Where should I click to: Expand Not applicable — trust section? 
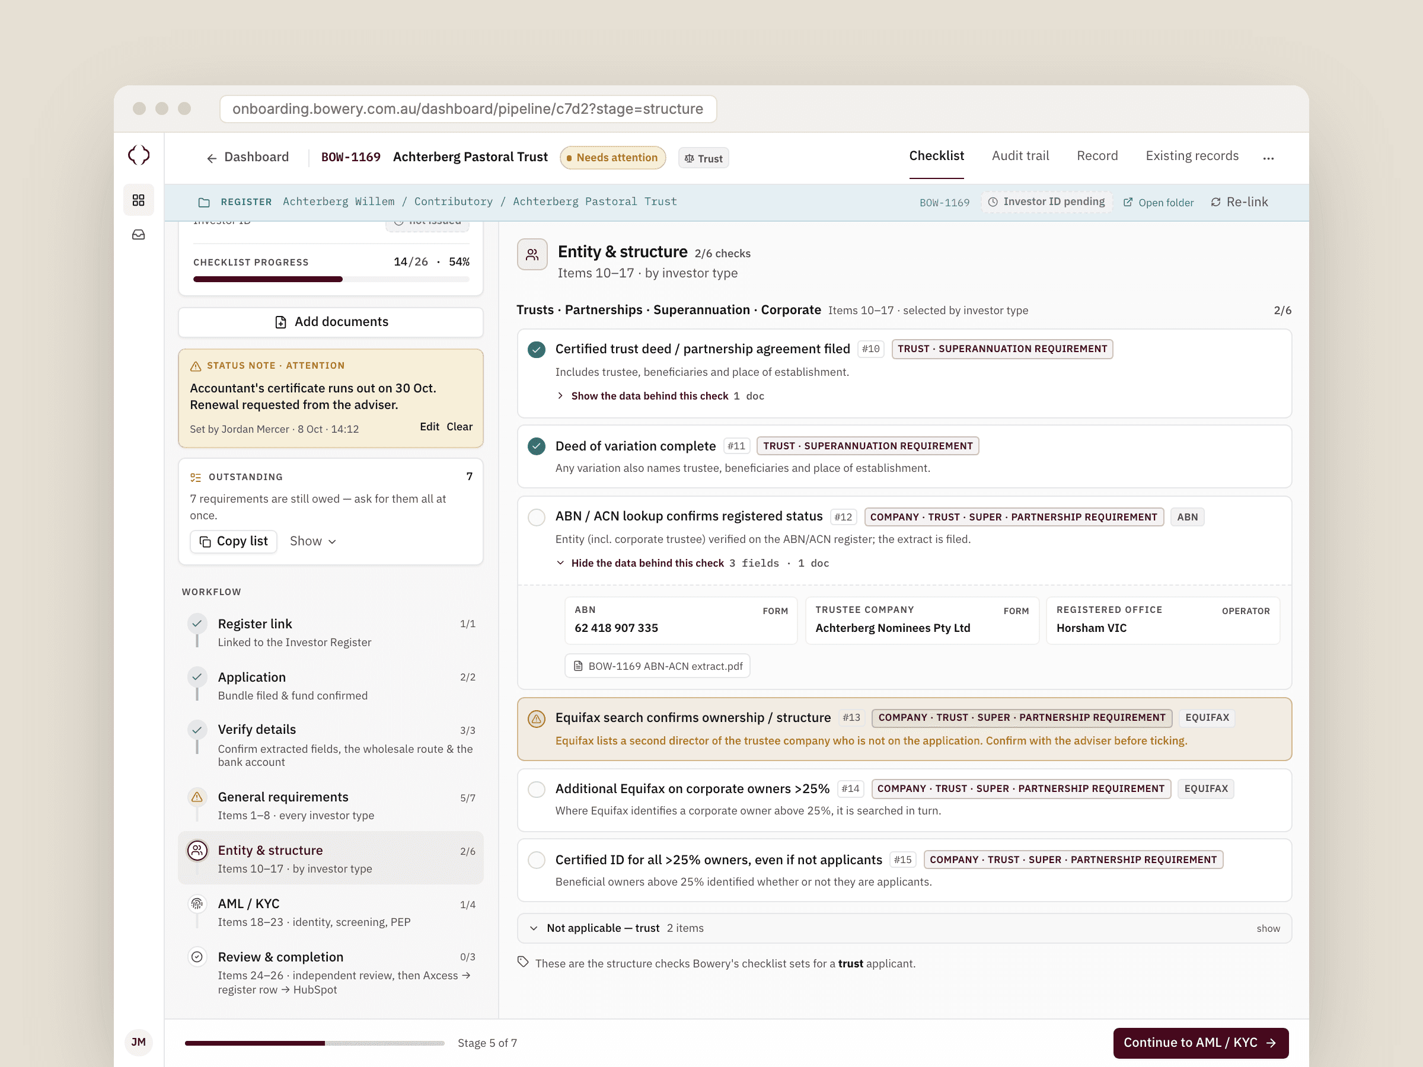pyautogui.click(x=904, y=928)
